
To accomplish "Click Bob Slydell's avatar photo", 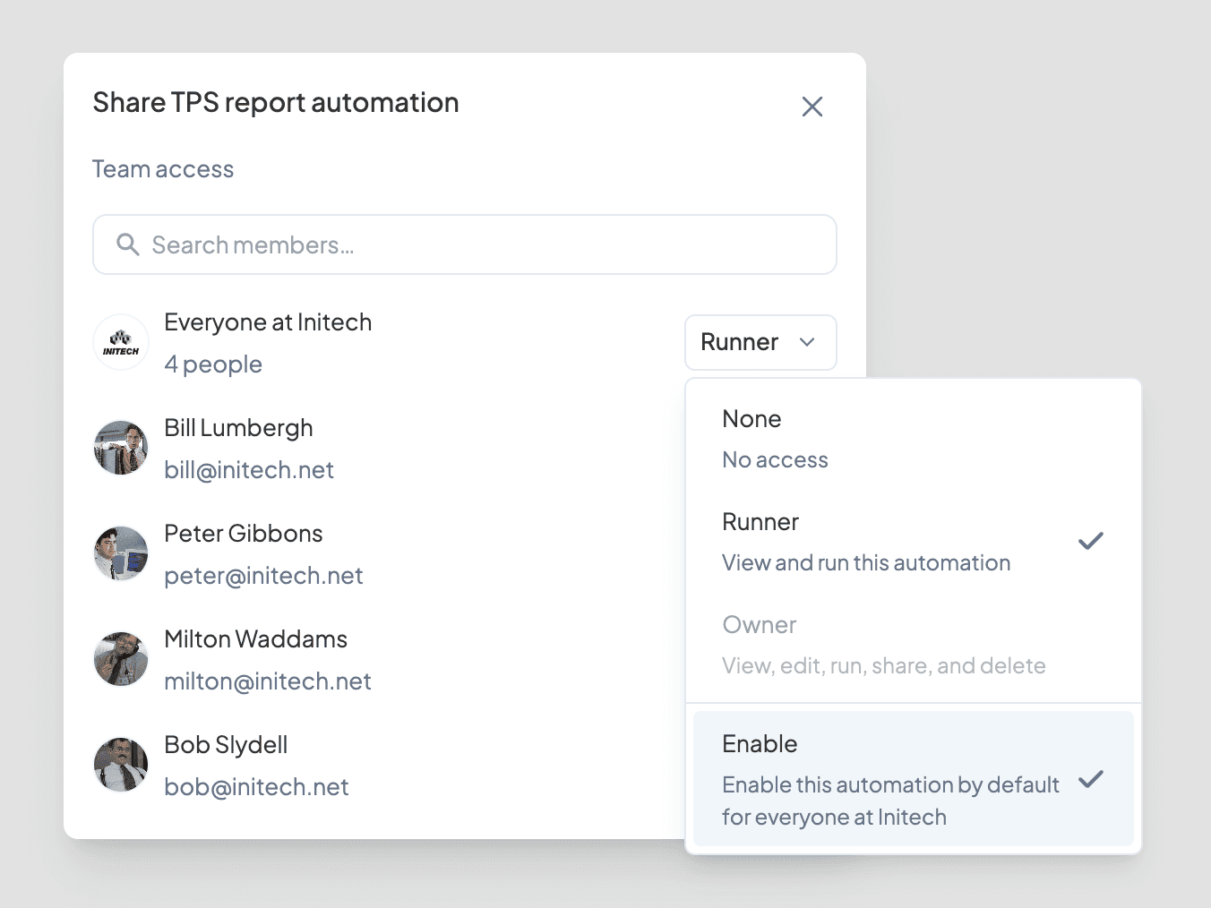I will tap(121, 765).
